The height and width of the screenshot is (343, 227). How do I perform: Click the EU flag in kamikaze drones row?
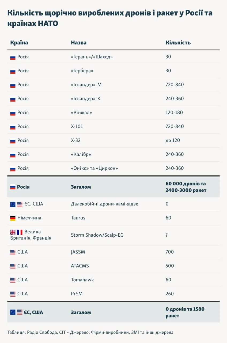tap(13, 204)
